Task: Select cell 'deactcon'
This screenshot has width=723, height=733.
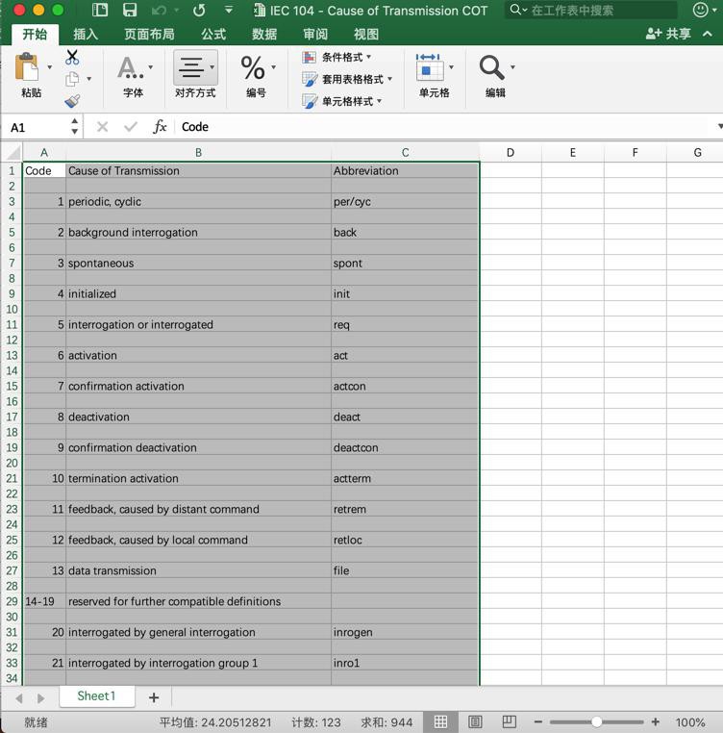Action: [405, 448]
